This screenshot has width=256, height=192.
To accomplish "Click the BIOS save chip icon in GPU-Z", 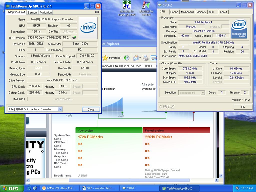I will click(74, 37).
